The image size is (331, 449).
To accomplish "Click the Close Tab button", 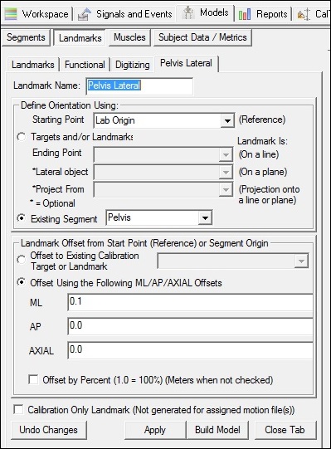I will coord(285,430).
